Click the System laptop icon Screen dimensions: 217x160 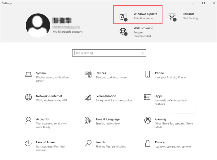pyautogui.click(x=29, y=74)
